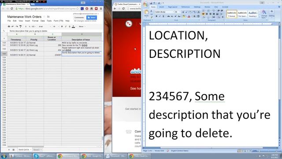Bookmark the Google Sheets page with star icon

(78, 8)
